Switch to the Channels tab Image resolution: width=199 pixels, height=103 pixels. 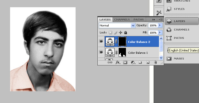click(122, 20)
